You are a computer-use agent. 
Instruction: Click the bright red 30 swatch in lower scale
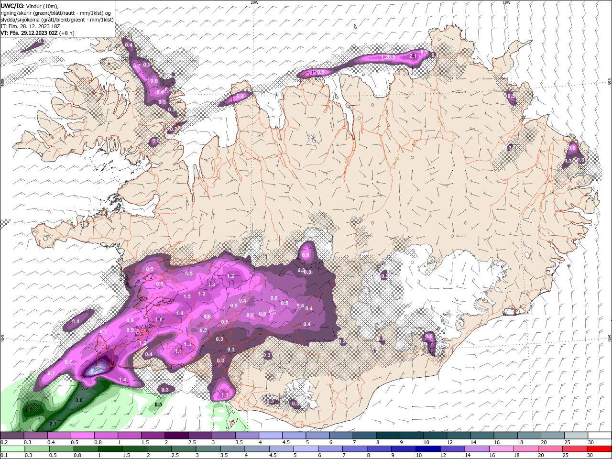pos(600,449)
